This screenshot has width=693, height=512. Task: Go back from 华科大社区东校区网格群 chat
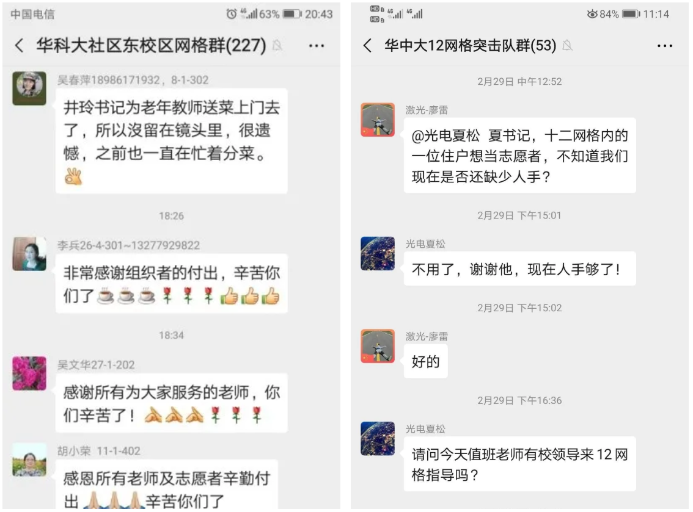coord(19,45)
